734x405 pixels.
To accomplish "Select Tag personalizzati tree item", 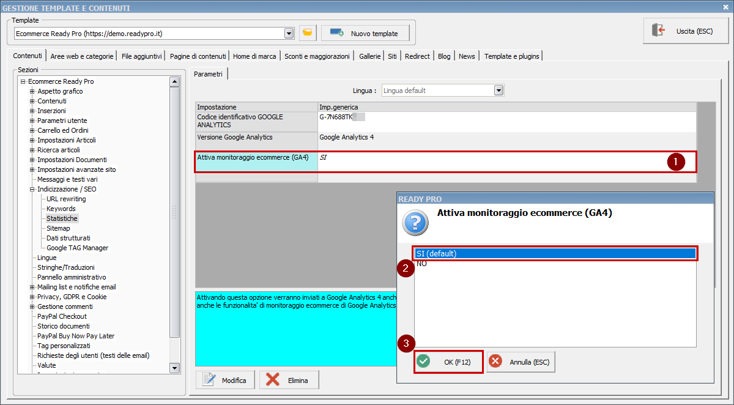I will (x=64, y=346).
